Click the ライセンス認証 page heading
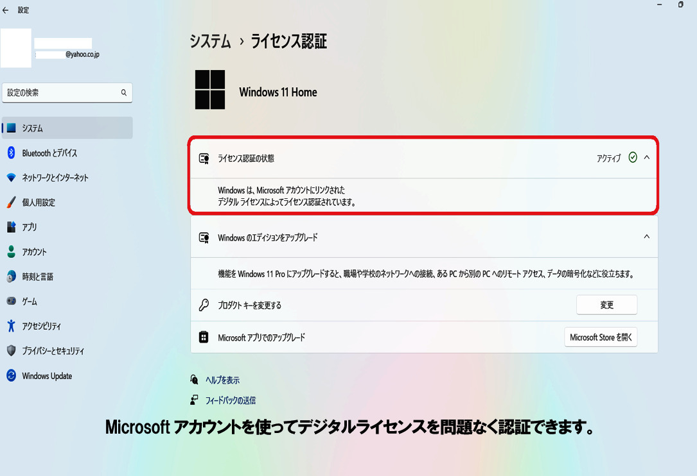This screenshot has height=476, width=697. coord(289,41)
